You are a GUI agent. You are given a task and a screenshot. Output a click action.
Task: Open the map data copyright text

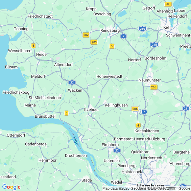(x=146, y=188)
